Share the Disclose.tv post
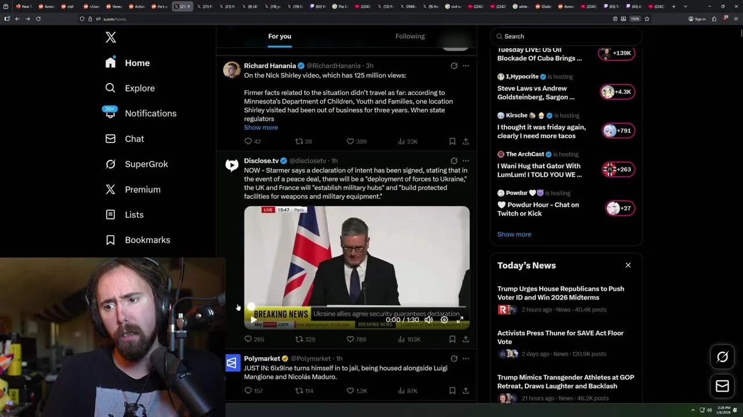 466,339
